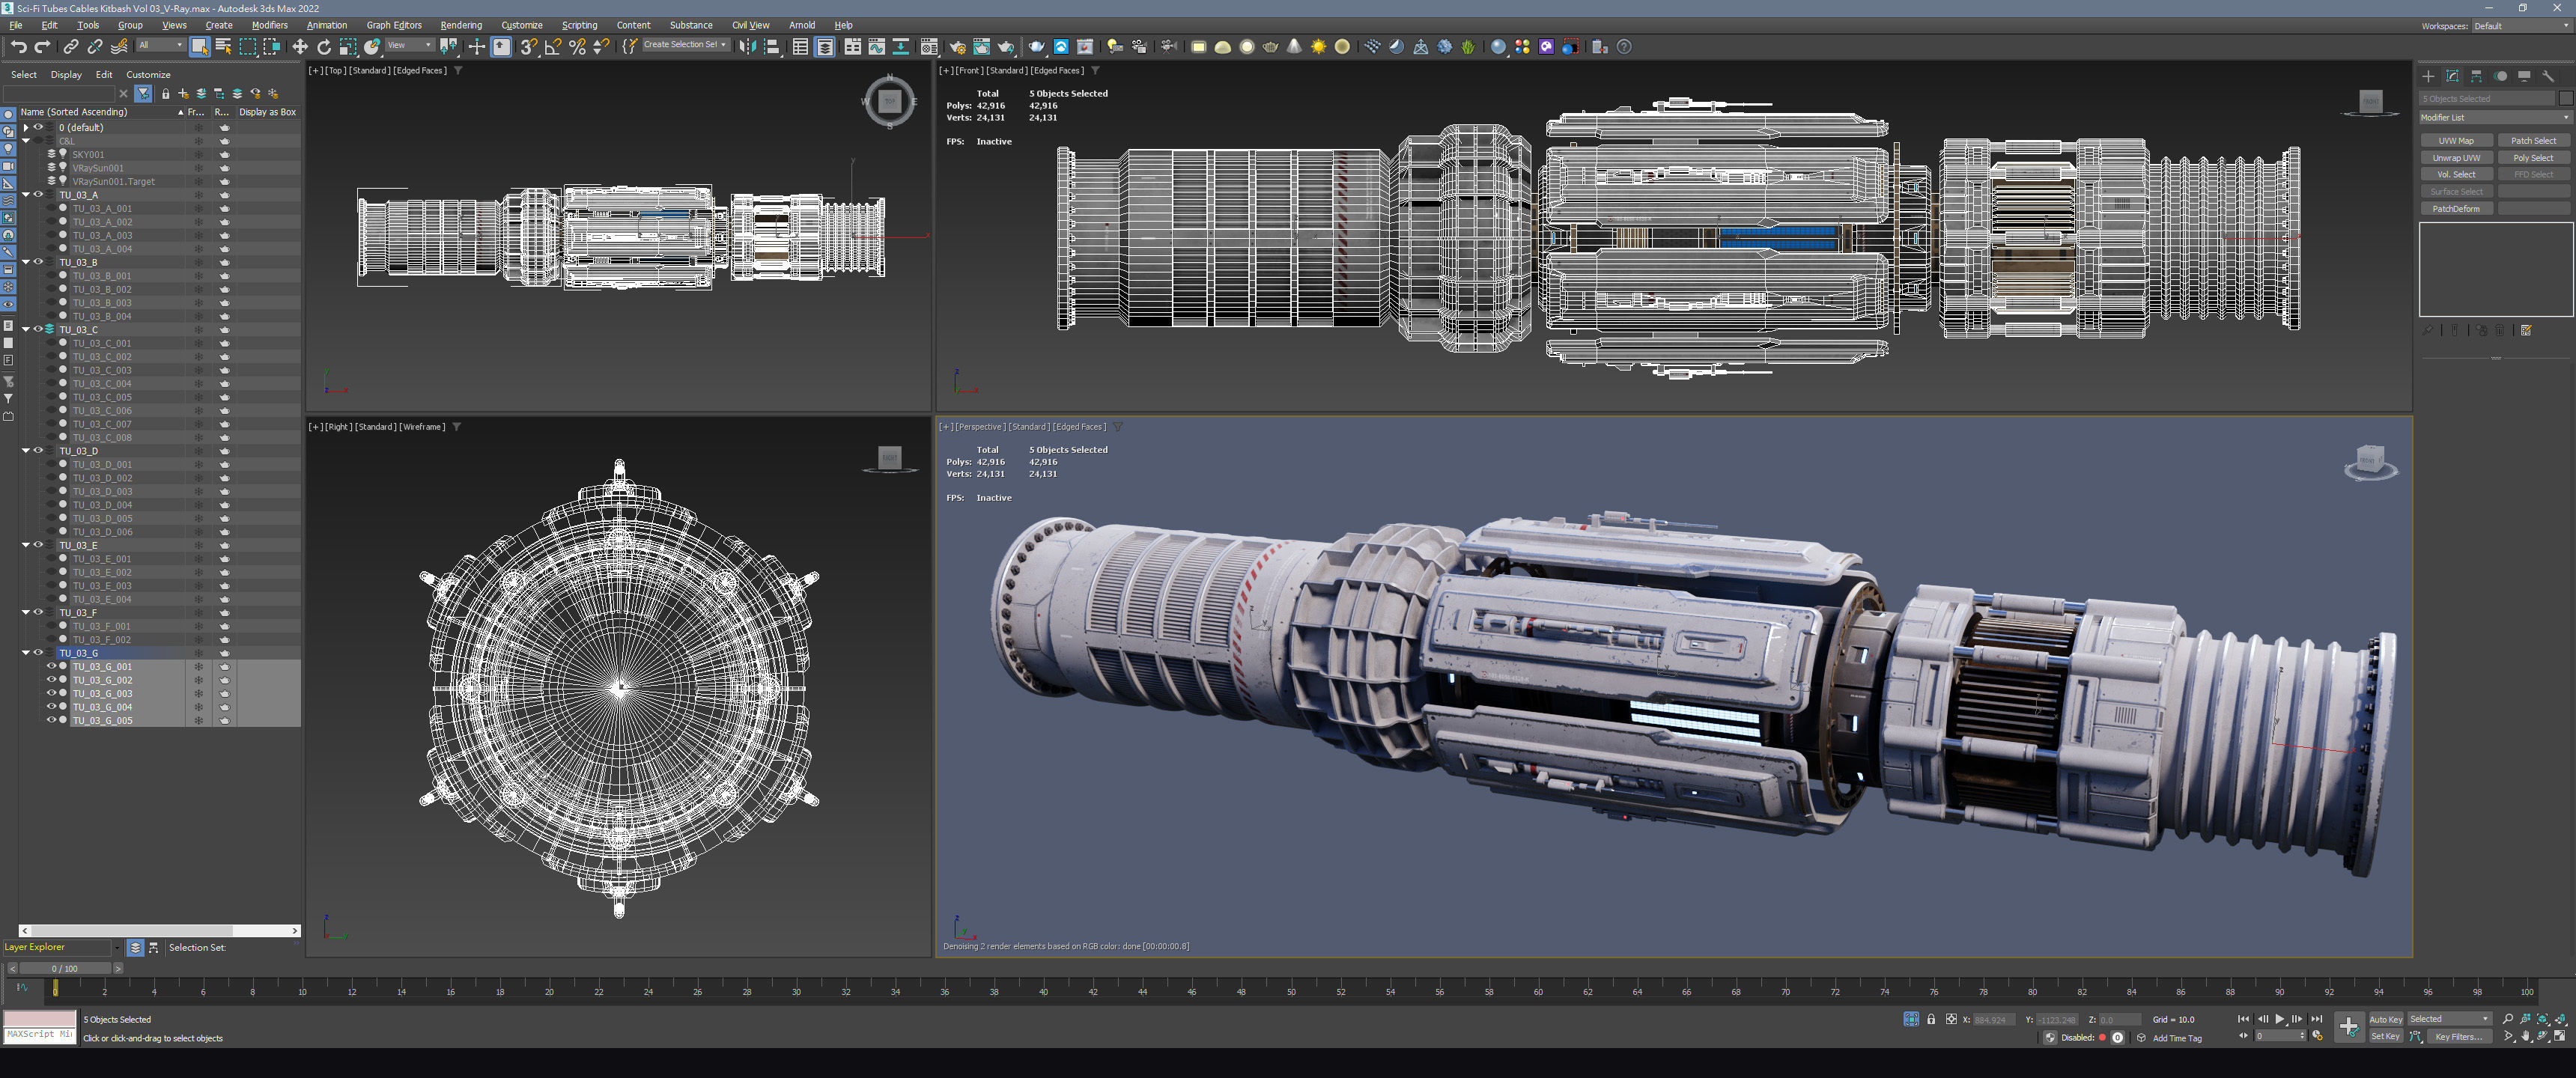Open the Hierarchy tab in command panel
The width and height of the screenshot is (2576, 1078).
point(2476,76)
